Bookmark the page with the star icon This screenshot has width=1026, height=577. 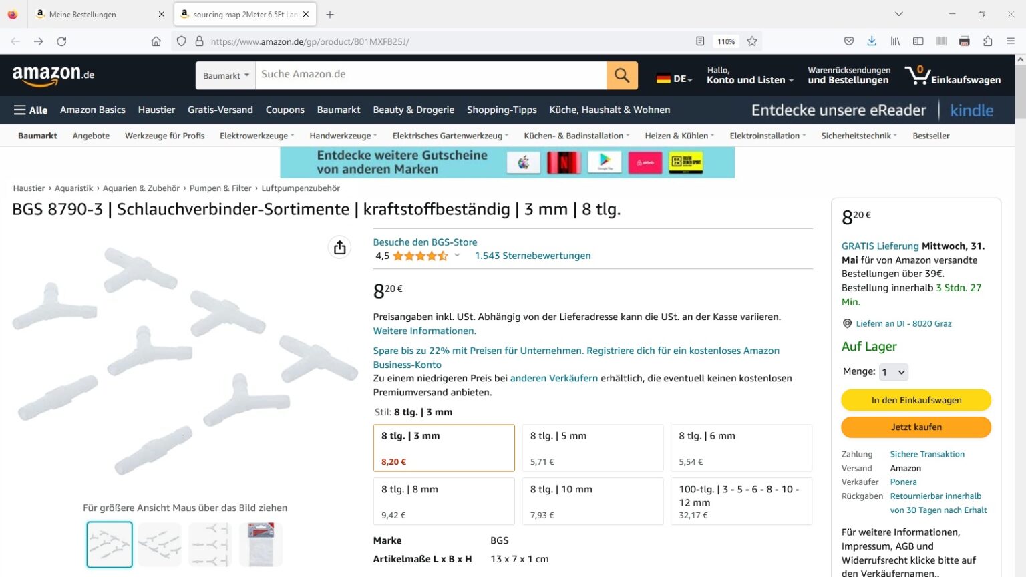752,41
